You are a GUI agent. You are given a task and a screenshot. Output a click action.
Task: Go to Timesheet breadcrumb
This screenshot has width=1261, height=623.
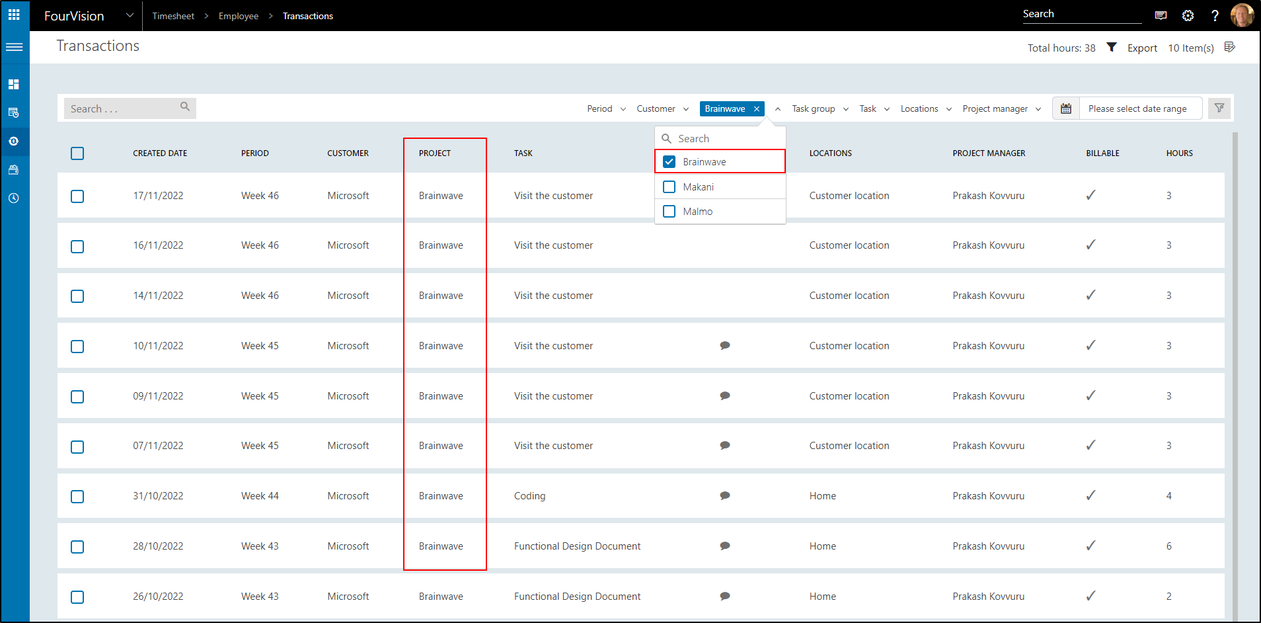point(173,16)
